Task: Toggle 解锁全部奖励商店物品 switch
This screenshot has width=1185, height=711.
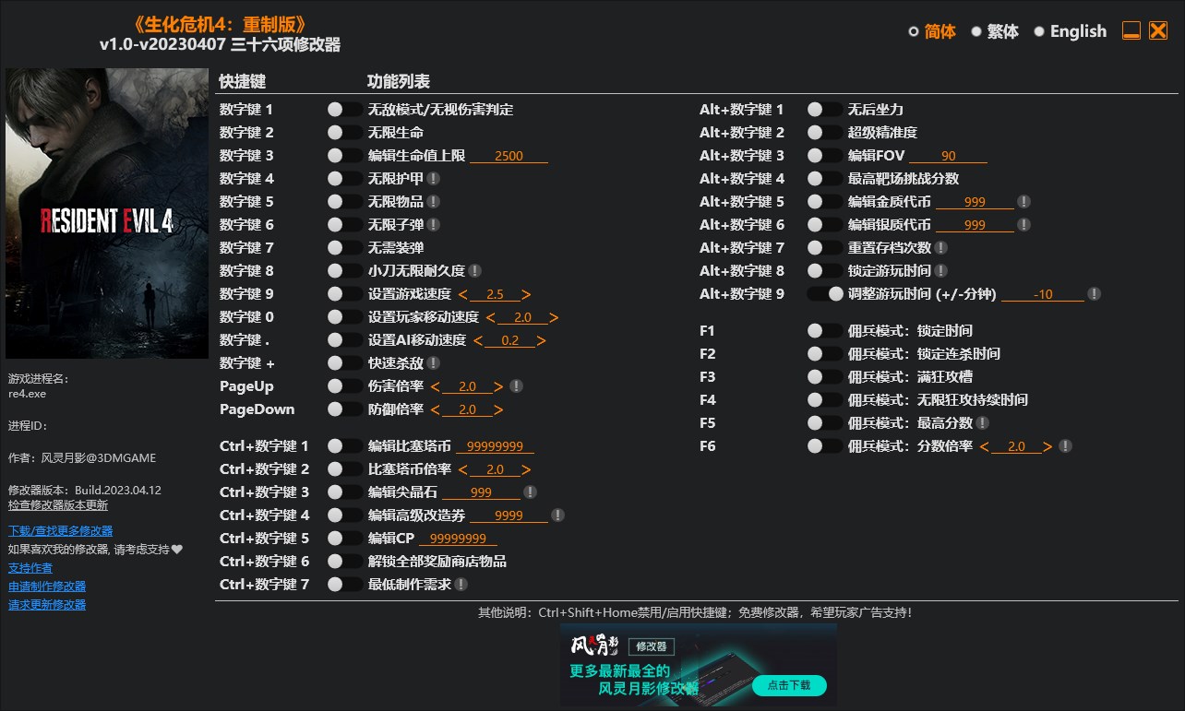Action: click(x=344, y=561)
